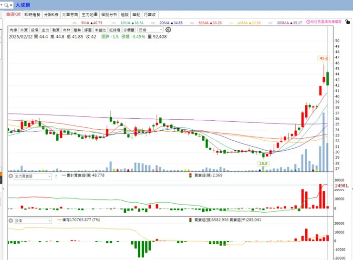Viewport: 353px width, 260px height.
Task: Open the 主力地圖 tab
Action: coord(89,15)
